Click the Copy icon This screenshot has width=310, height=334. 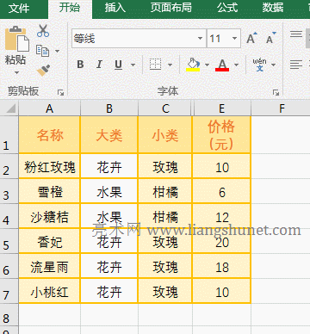[43, 51]
